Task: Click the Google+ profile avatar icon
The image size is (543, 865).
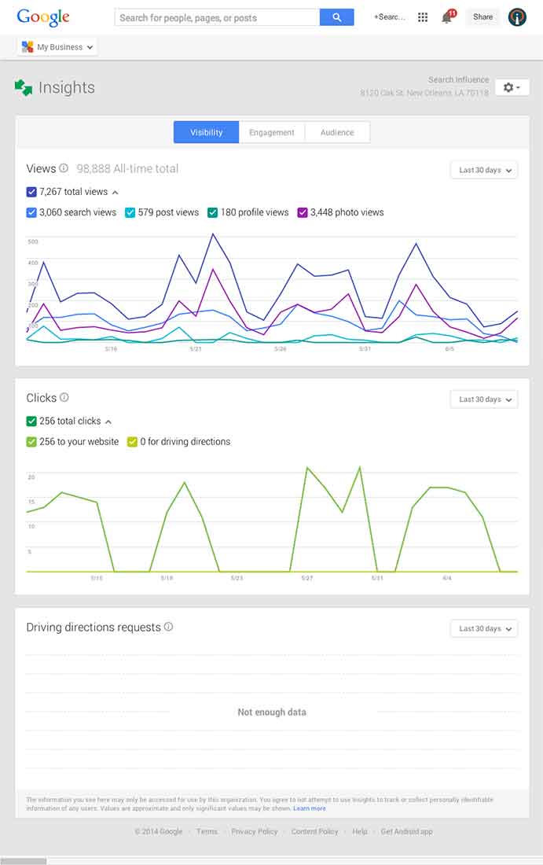Action: (517, 17)
